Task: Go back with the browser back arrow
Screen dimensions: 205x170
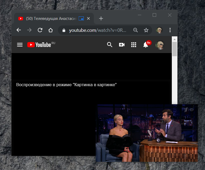Action: coord(19,30)
